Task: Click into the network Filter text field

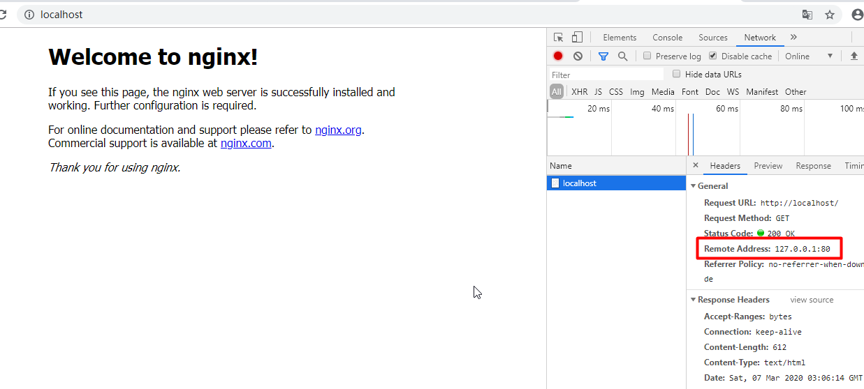Action: [606, 75]
